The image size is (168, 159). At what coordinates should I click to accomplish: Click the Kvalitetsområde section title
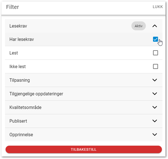[x=26, y=107]
